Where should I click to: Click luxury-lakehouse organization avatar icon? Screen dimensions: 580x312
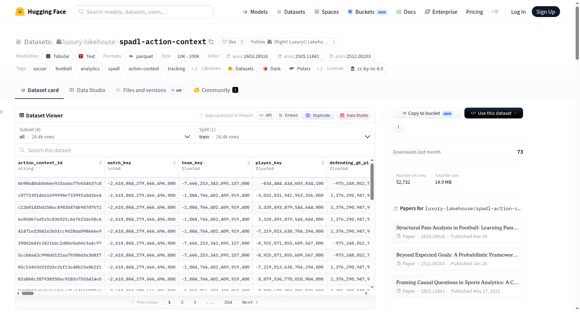click(59, 42)
